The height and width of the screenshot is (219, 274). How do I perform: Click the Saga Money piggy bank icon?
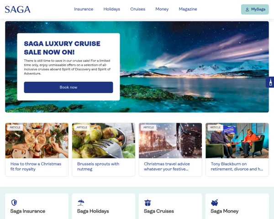click(215, 203)
